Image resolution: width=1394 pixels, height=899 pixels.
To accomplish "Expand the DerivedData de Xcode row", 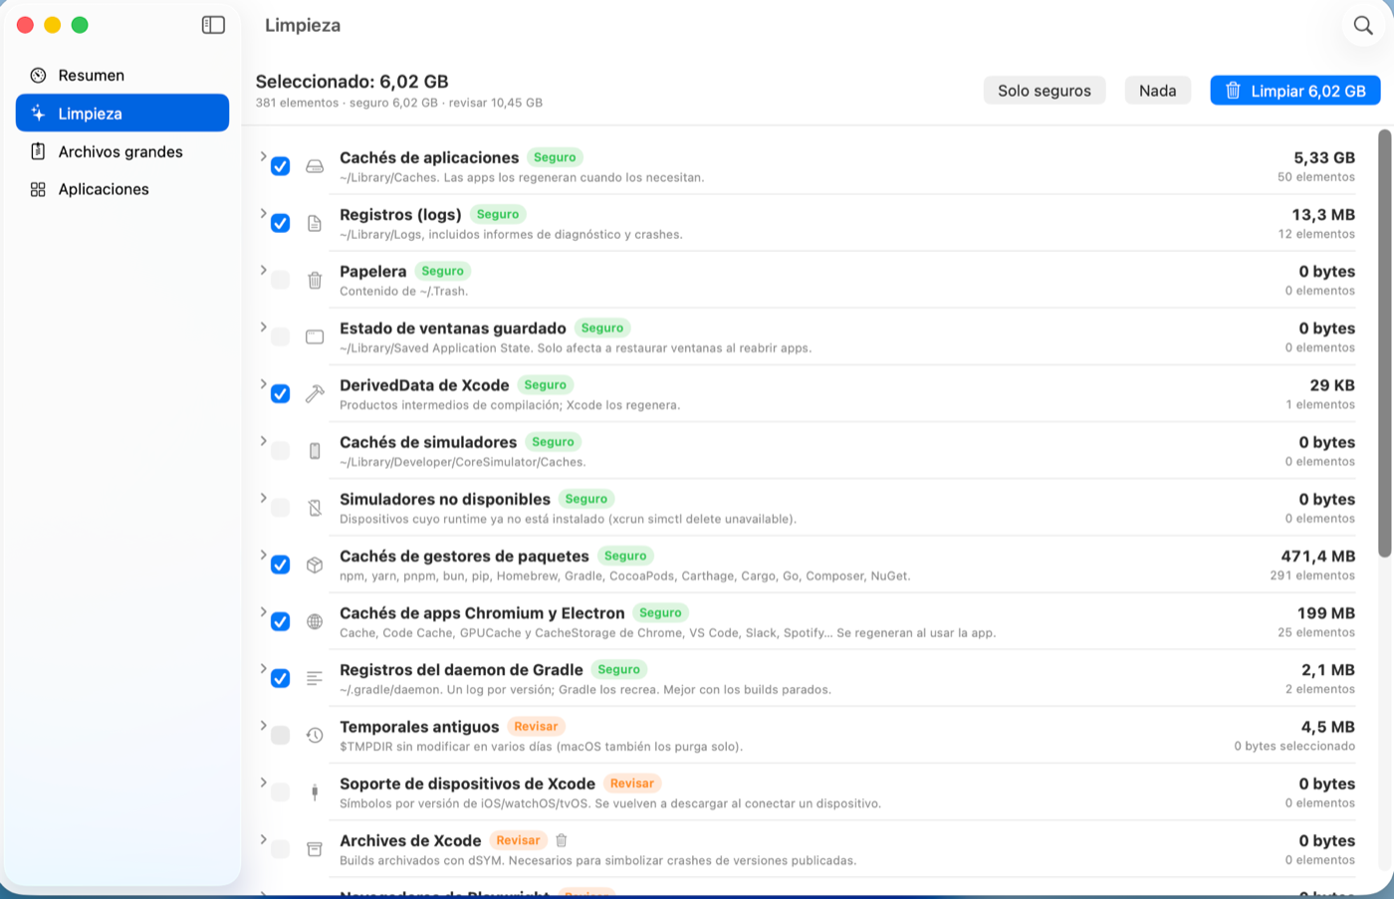I will [x=263, y=383].
